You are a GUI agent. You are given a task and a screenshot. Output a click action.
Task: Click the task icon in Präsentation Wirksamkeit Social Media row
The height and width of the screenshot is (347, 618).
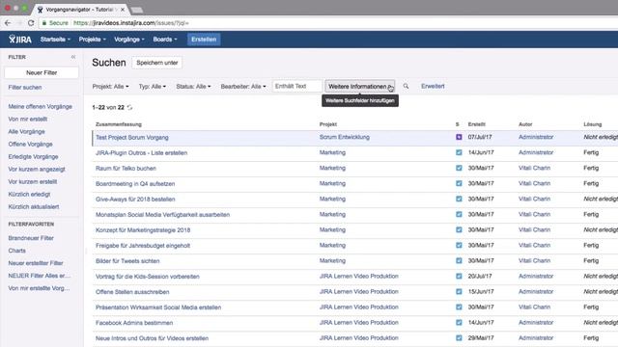tap(459, 307)
